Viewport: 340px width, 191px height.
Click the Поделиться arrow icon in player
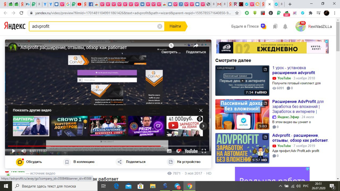196,45
